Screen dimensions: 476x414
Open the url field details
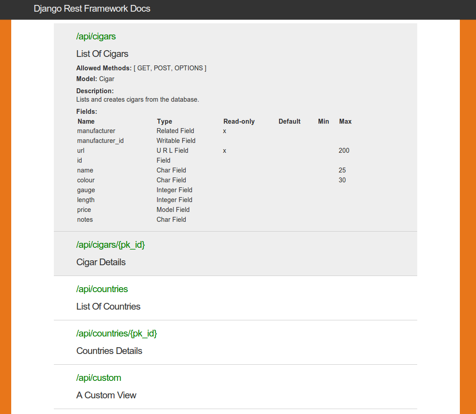click(81, 150)
